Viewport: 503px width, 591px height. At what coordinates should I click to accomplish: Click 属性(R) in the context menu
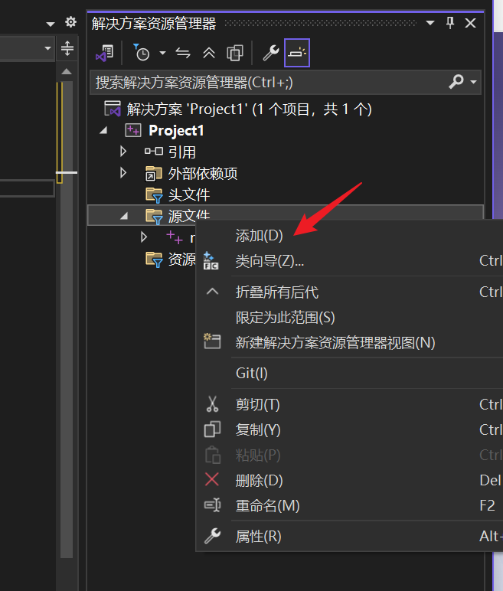click(258, 537)
